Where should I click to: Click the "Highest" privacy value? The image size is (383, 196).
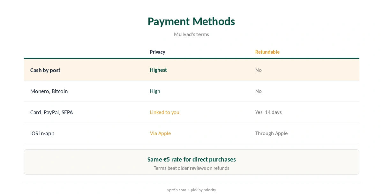pyautogui.click(x=158, y=70)
